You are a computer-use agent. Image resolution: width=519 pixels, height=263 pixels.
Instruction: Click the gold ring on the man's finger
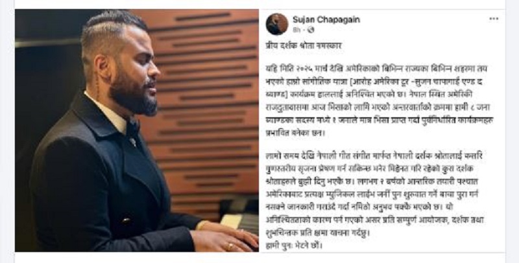[x=230, y=245]
